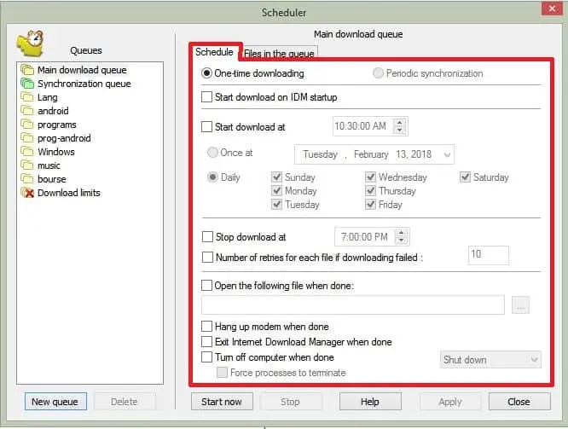The width and height of the screenshot is (568, 429).
Task: Switch to the Files in the queue tab
Action: 279,54
